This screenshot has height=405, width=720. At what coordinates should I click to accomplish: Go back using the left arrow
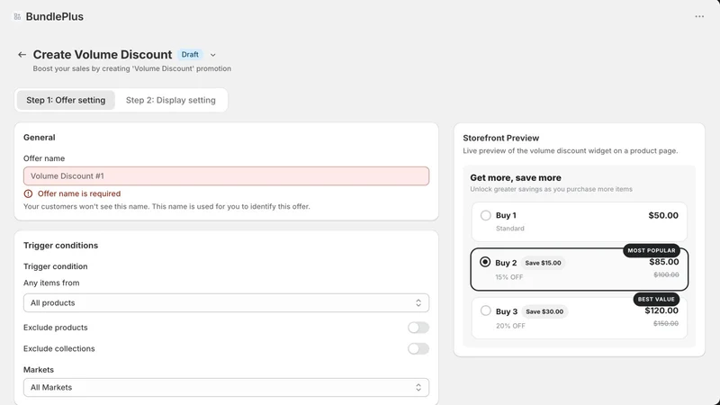coord(22,55)
